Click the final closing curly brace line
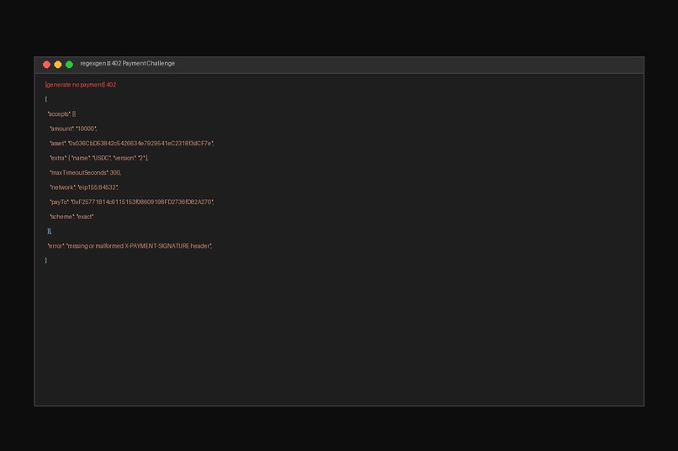The width and height of the screenshot is (678, 451). [x=45, y=260]
